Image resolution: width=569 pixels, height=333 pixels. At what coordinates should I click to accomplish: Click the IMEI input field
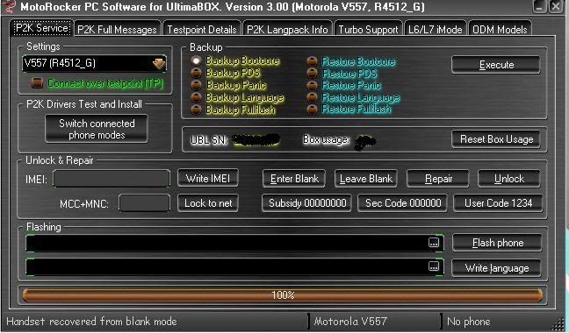pyautogui.click(x=112, y=179)
